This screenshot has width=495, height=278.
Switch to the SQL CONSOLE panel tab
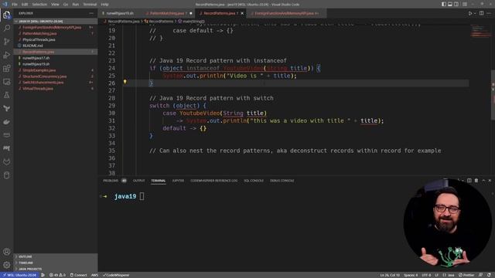pos(254,181)
